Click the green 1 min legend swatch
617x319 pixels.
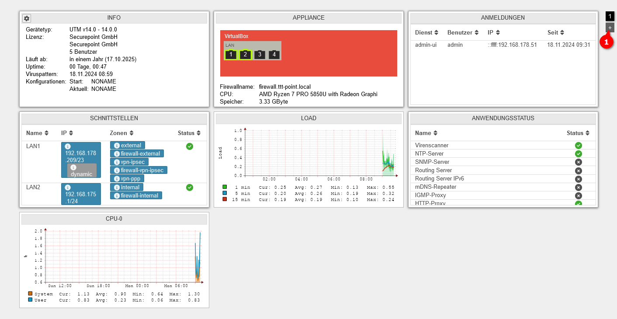coord(225,187)
